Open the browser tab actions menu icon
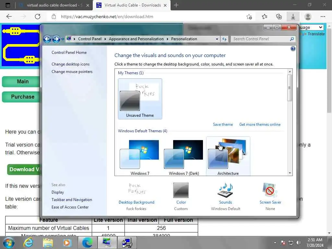The width and height of the screenshot is (332, 249). pos(8,5)
